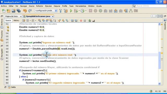The image size is (167, 94).
Task: Click the Shift Line Right icon
Action: click(76, 20)
